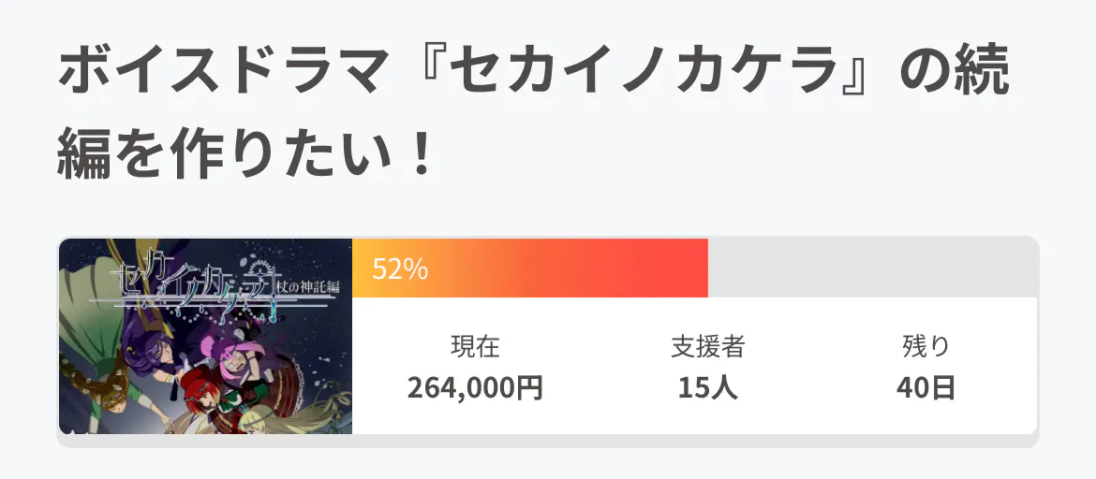Click the 264,000円 funding amount
Viewport: 1096px width, 479px height.
[475, 387]
